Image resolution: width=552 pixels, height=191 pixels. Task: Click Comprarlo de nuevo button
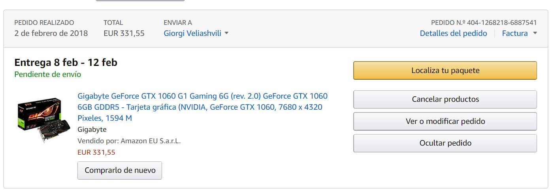pos(120,170)
